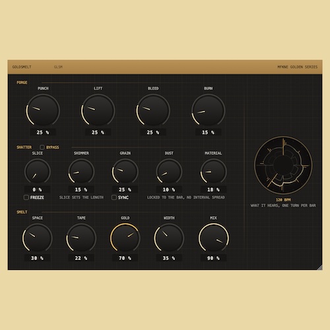330x330 pixels.
Task: Click the TAPE knob
Action: 81,238
